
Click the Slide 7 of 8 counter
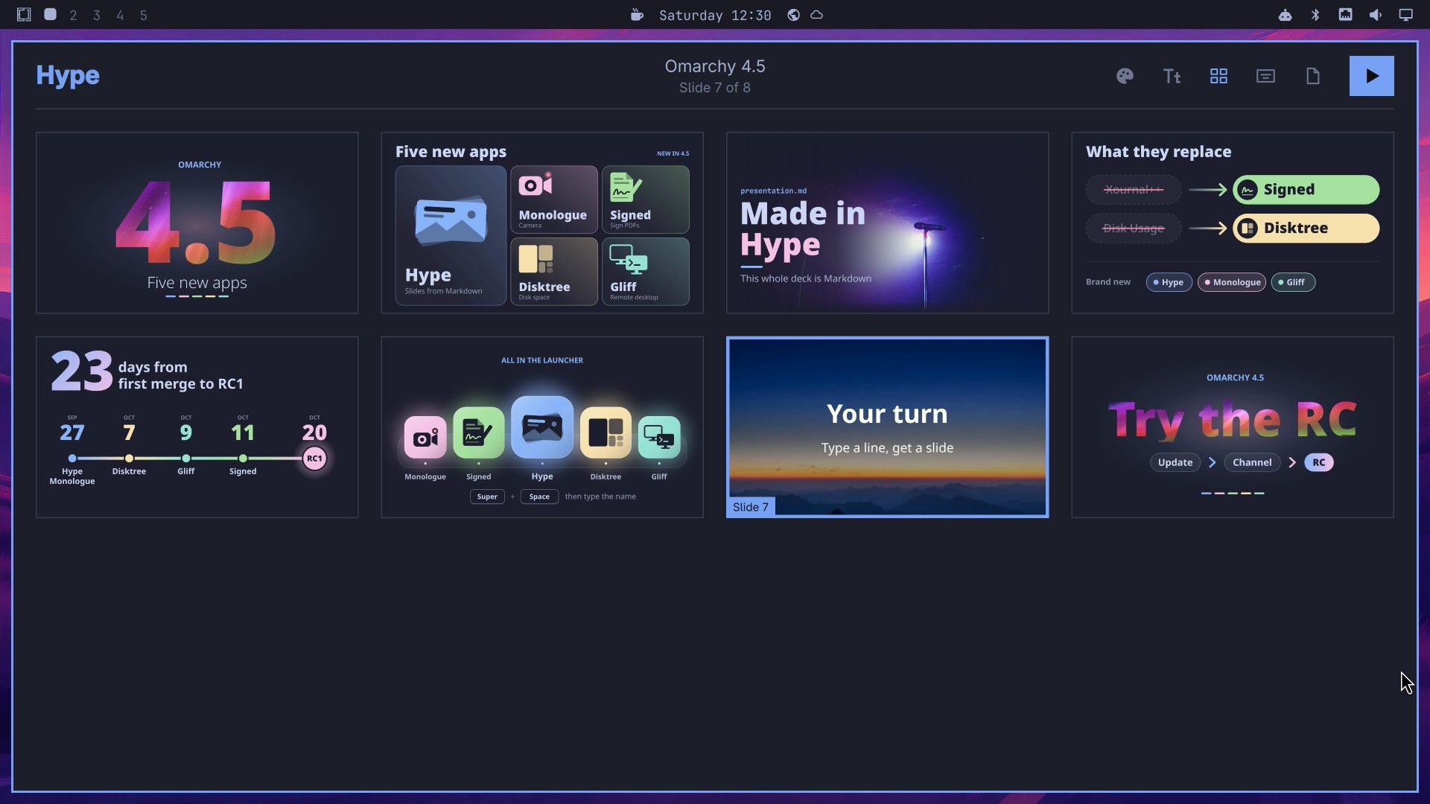715,88
